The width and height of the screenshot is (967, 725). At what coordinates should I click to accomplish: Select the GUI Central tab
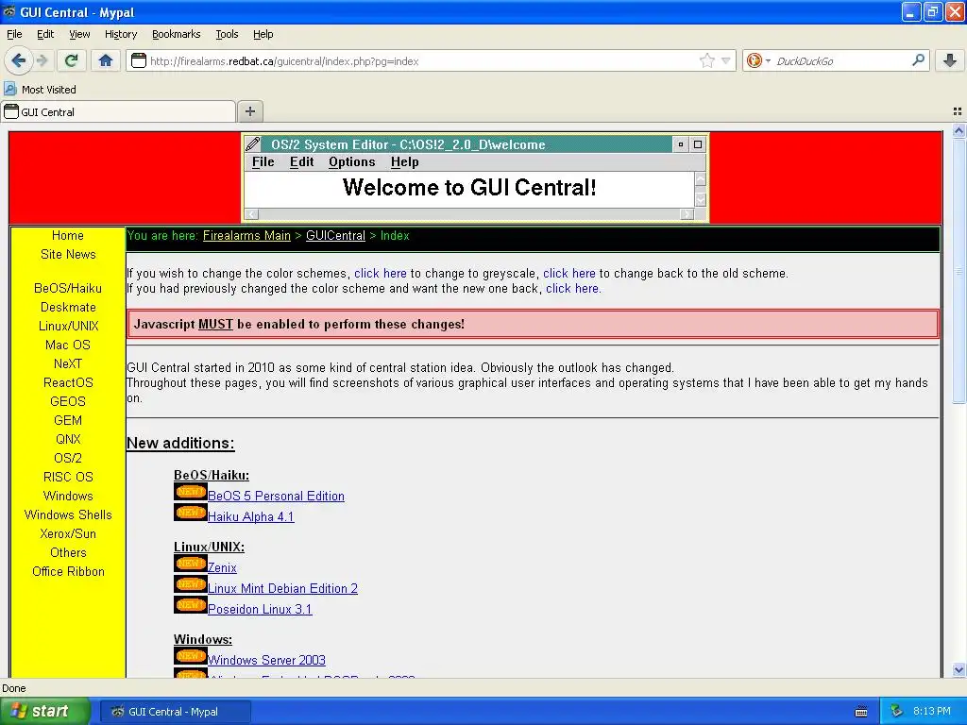[118, 111]
